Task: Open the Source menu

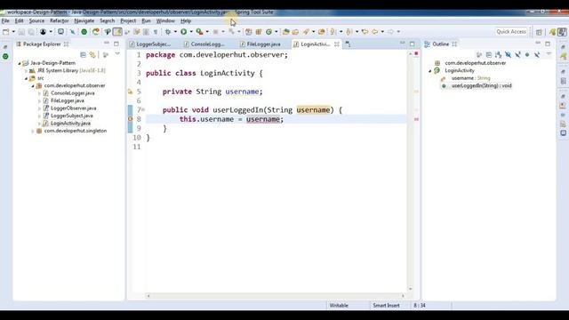Action: coord(36,21)
